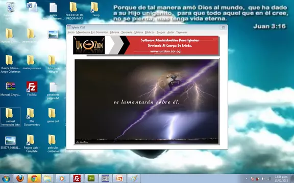Click the UnZion logo in the banner
Image resolution: width=294 pixels, height=183 pixels.
[89, 45]
